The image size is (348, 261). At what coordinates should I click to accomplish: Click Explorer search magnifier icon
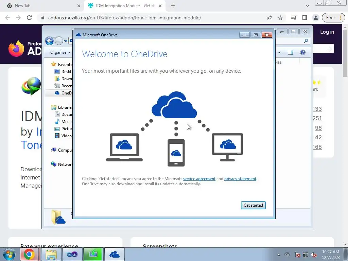pos(306,41)
